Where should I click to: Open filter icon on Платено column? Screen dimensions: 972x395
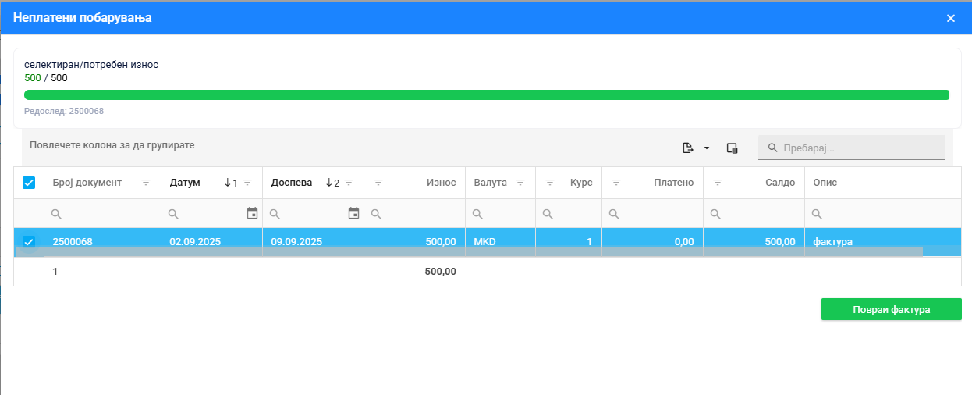click(x=616, y=183)
